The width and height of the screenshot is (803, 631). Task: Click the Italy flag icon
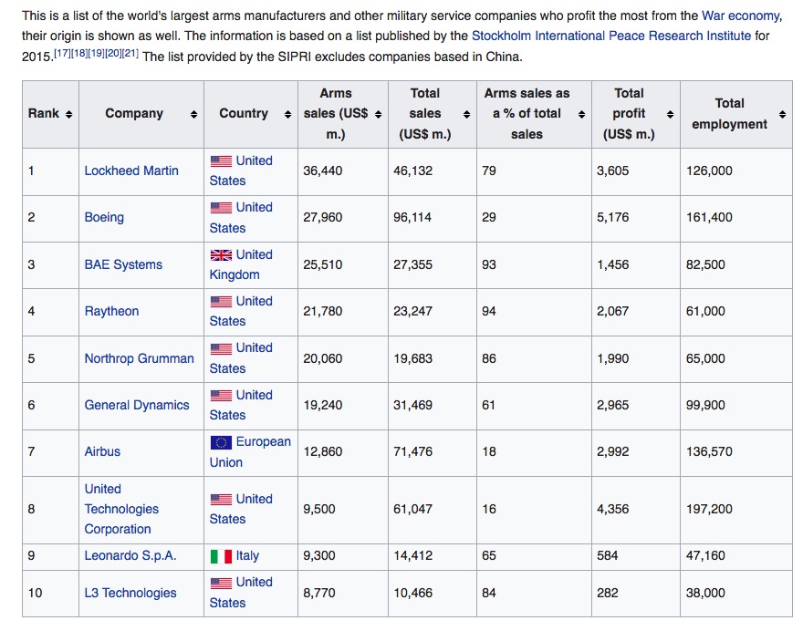(x=221, y=556)
